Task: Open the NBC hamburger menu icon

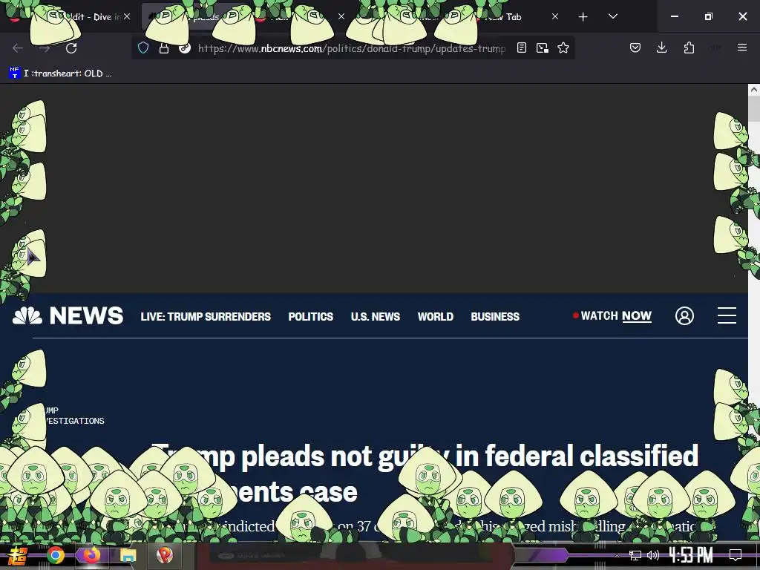Action: click(727, 315)
